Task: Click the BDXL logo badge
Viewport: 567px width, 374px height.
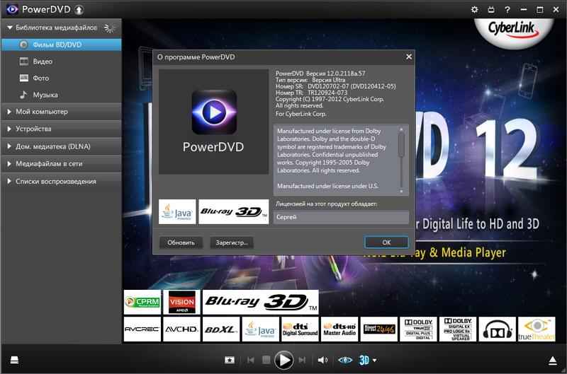Action: click(x=221, y=329)
